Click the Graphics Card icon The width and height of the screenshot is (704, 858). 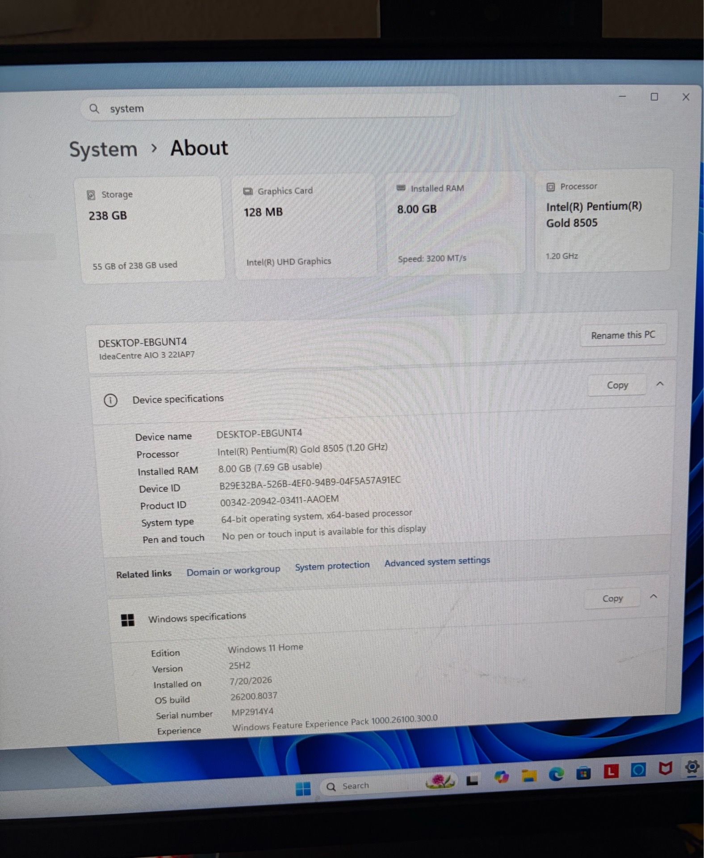point(248,192)
